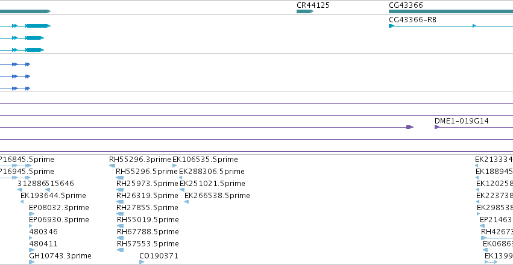Click the DME1-019G14 clone start arrow

point(437,127)
